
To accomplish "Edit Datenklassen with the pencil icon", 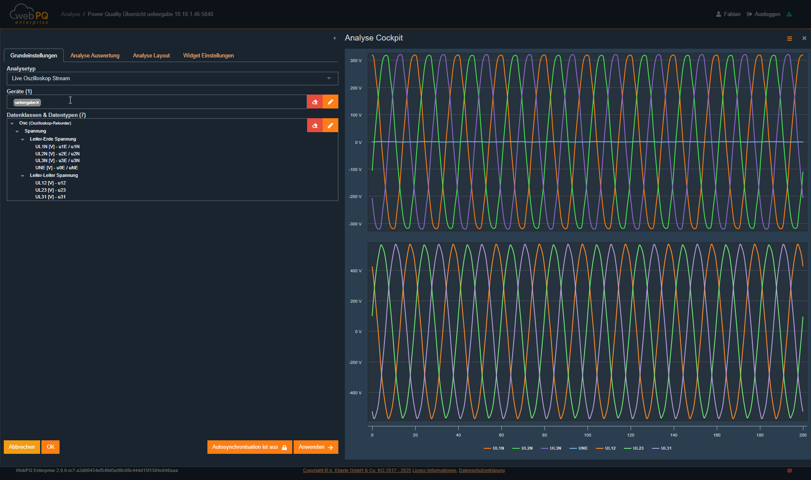I will 330,125.
